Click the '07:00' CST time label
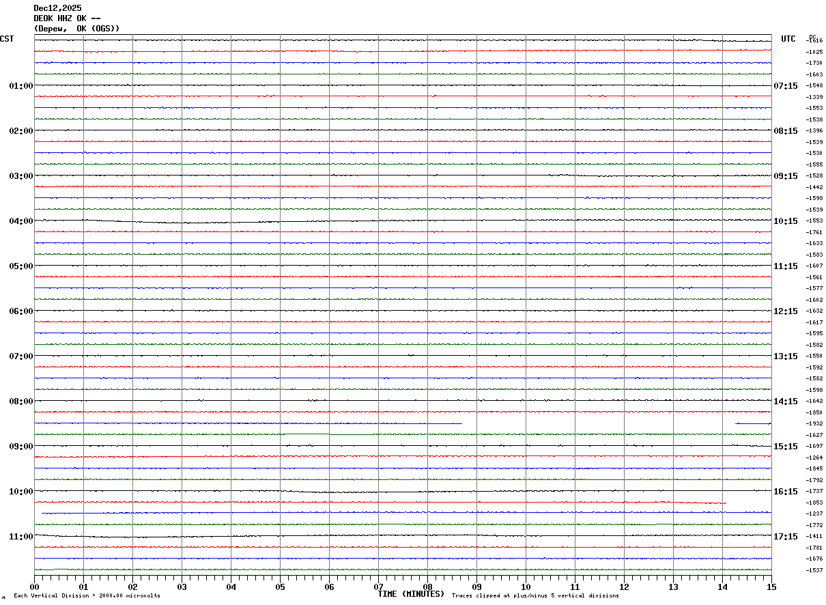 coord(21,356)
